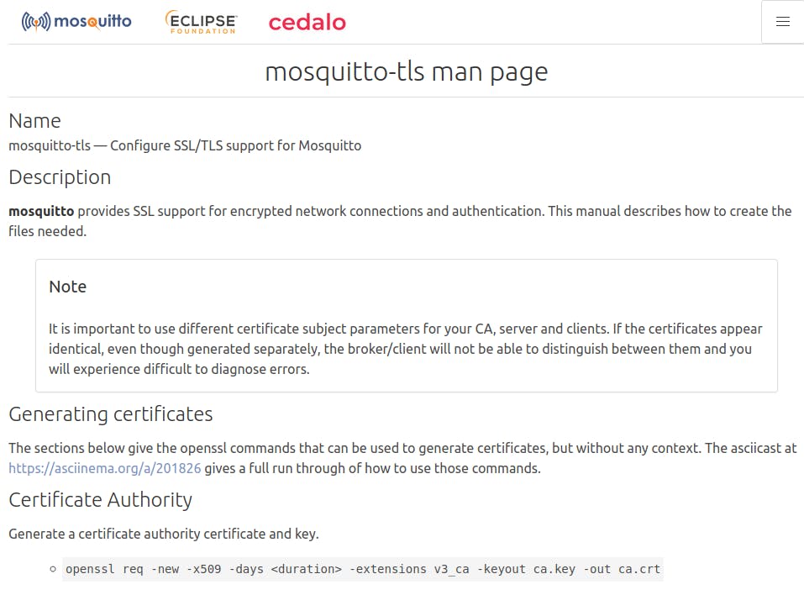Click the Note box heading
Screen dimensions: 804x595
67,287
